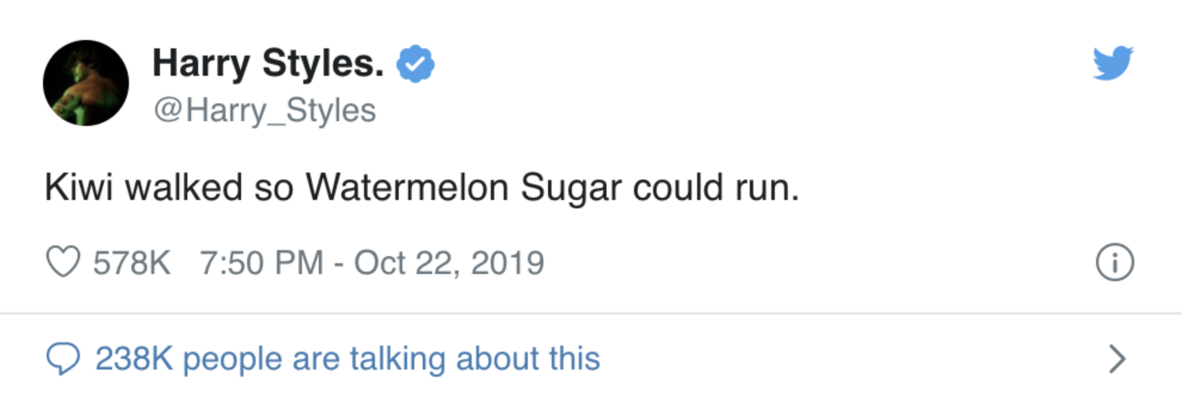Click the blue verified checkmark badge
The width and height of the screenshot is (1182, 400).
click(415, 64)
